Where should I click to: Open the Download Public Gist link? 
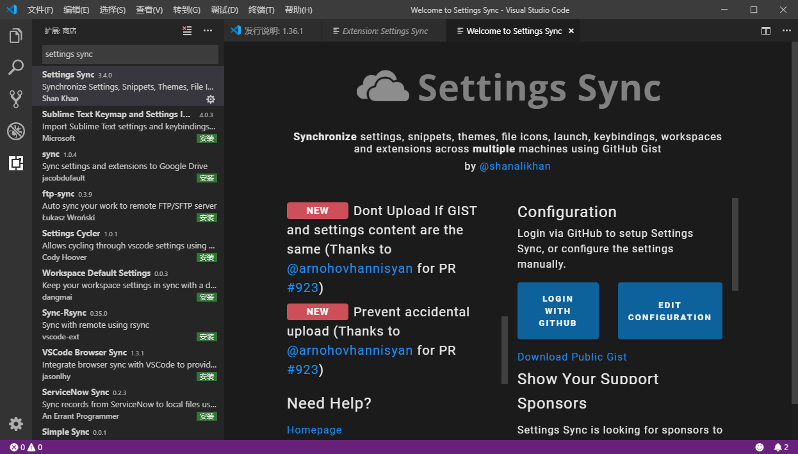point(572,357)
